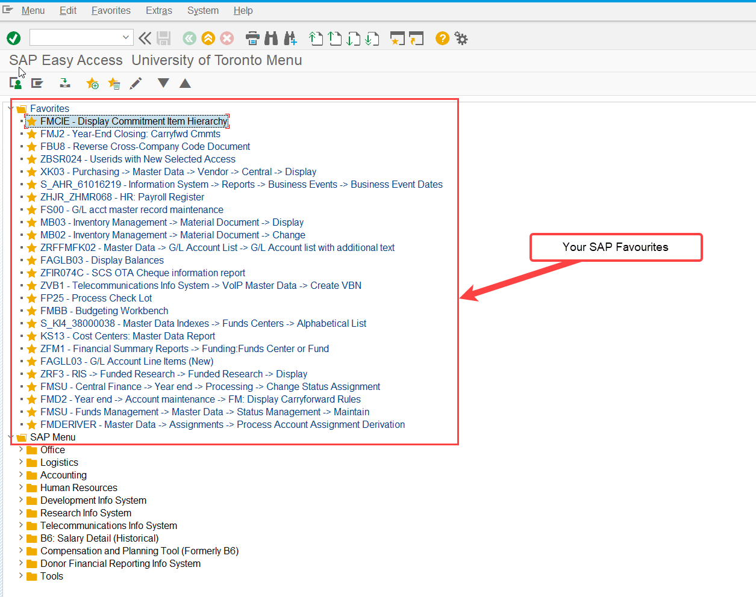Expand the Development Info System folder

point(20,500)
